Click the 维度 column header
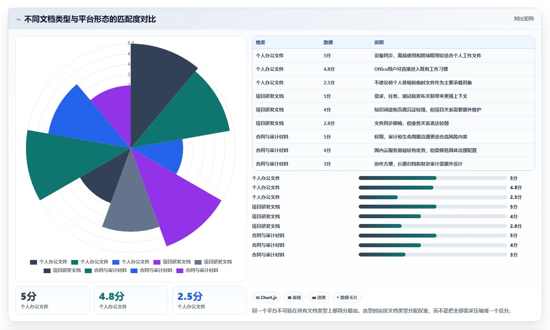The height and width of the screenshot is (330, 550). [x=261, y=43]
